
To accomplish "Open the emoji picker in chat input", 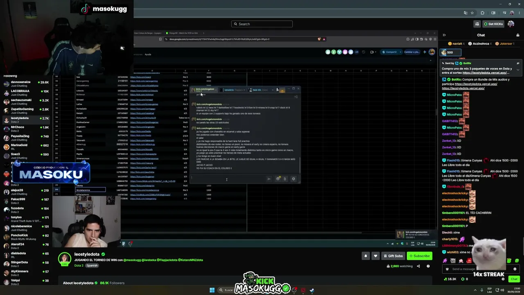I will [x=515, y=269].
